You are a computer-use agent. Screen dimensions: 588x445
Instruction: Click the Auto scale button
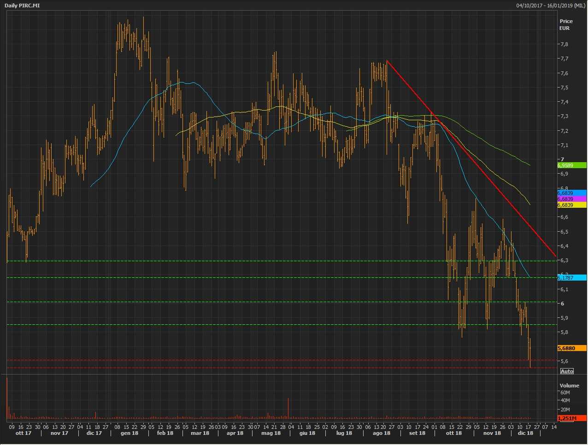click(567, 371)
